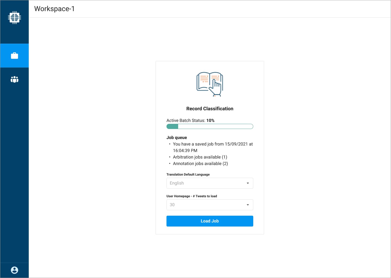This screenshot has width=391, height=278.
Task: Click the Job queue label
Action: tap(177, 137)
